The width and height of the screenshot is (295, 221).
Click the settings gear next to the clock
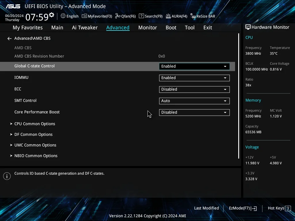(52, 15)
